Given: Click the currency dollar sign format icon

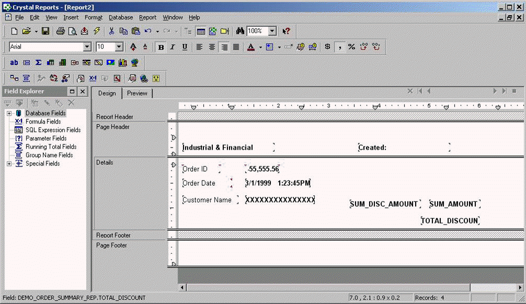Looking at the screenshot, I should click(x=328, y=47).
